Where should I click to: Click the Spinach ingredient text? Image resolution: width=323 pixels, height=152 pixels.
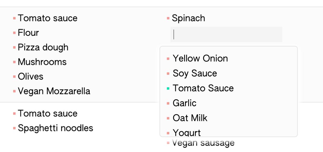[188, 18]
